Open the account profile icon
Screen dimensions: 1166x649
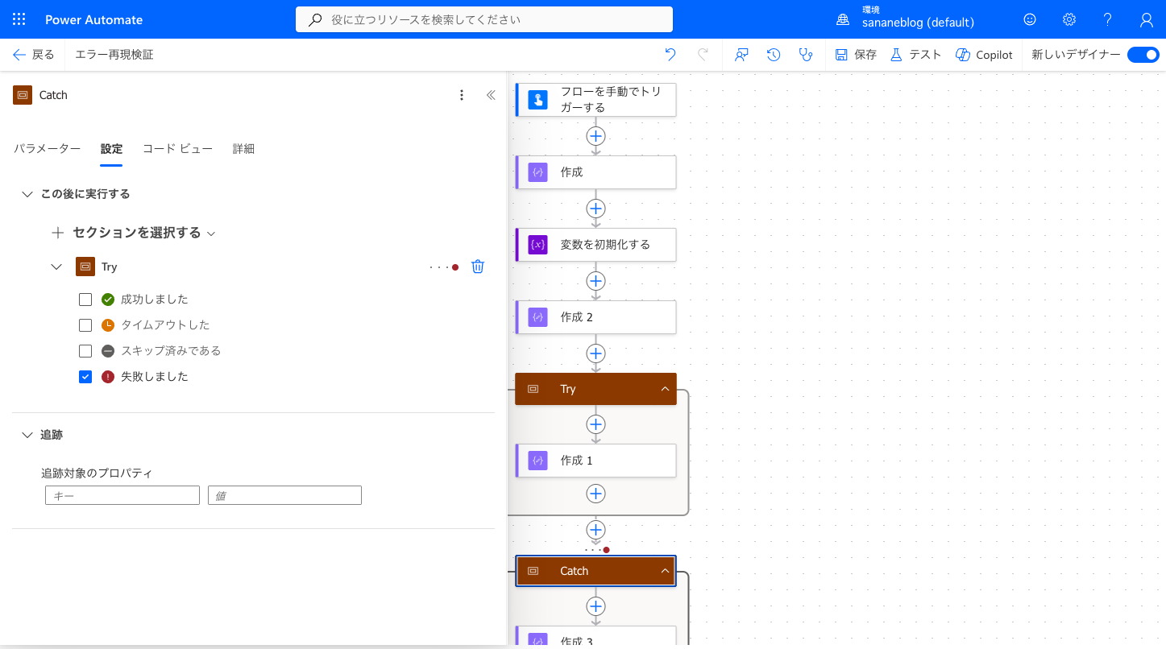1147,19
